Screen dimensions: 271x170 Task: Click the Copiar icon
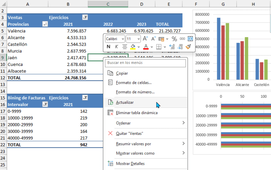[x=110, y=73]
